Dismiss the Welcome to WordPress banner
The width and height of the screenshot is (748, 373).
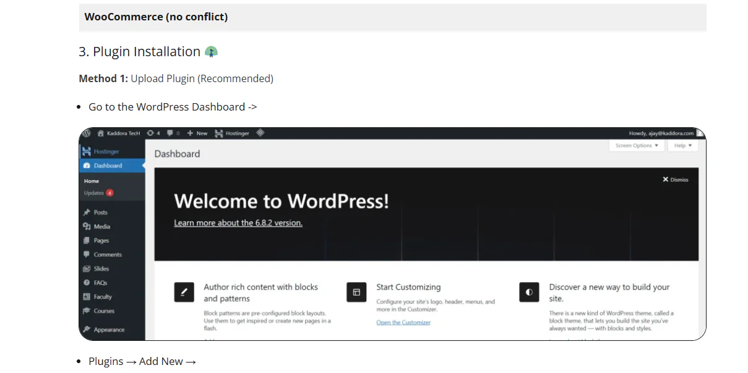point(674,179)
